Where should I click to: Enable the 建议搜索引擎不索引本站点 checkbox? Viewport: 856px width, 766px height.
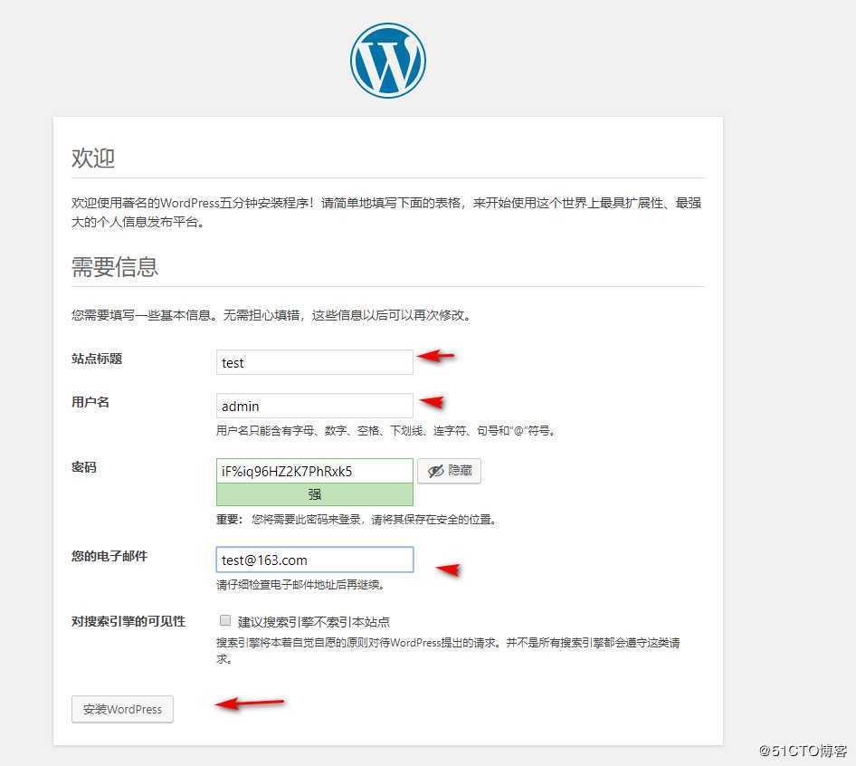coord(225,620)
